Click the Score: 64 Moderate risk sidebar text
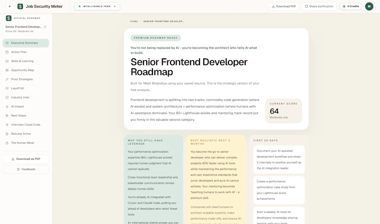This screenshot has height=224, width=380. point(19,31)
